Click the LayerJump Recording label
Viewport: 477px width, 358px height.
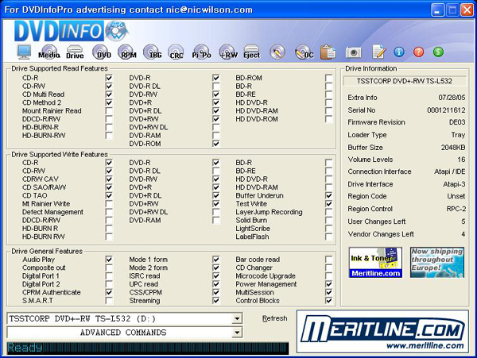pos(269,212)
